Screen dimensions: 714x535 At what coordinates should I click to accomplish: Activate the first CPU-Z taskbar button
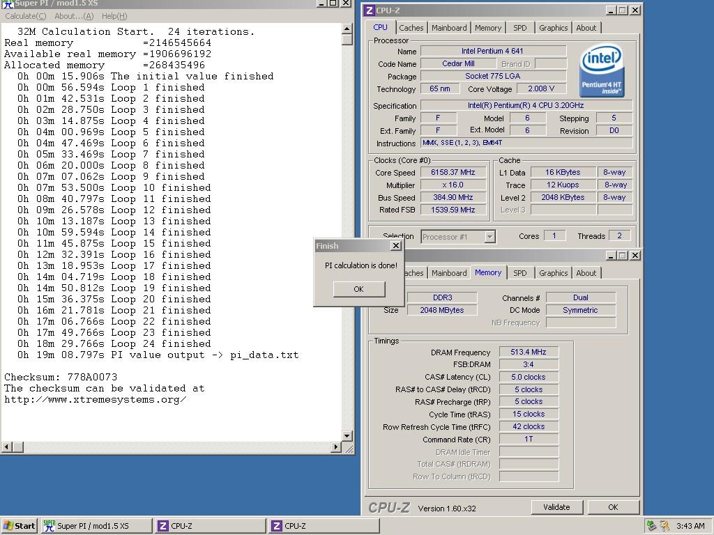pos(210,526)
